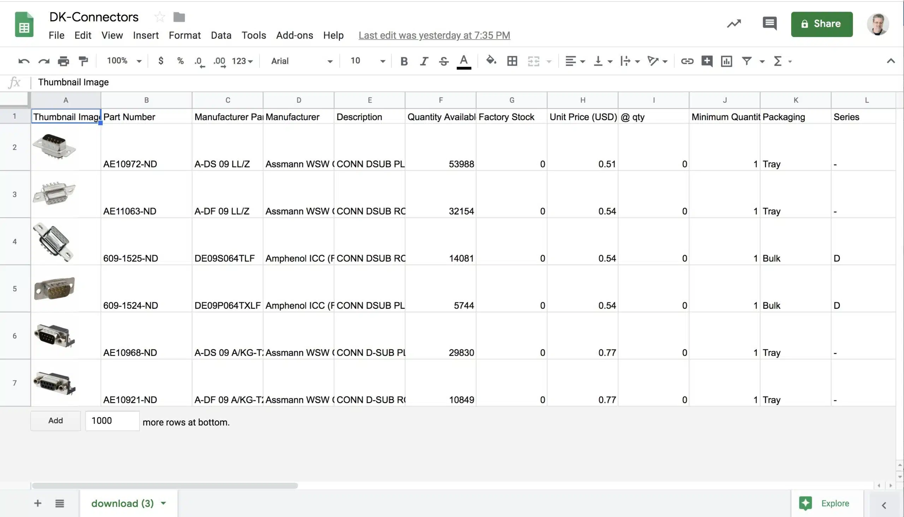Open the comments history icon
Image resolution: width=904 pixels, height=517 pixels.
pyautogui.click(x=769, y=24)
